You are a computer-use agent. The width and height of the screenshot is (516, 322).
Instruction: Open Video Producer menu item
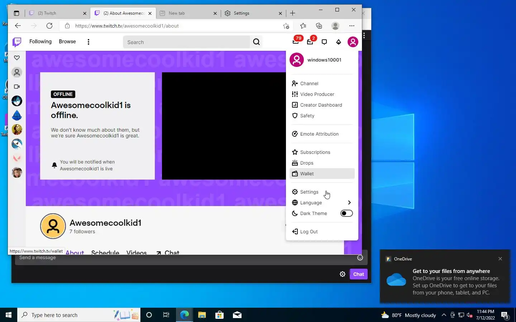(x=322, y=94)
